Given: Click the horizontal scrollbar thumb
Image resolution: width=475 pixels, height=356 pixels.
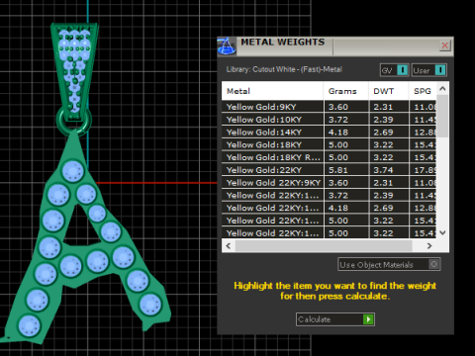Looking at the screenshot, I should point(324,246).
